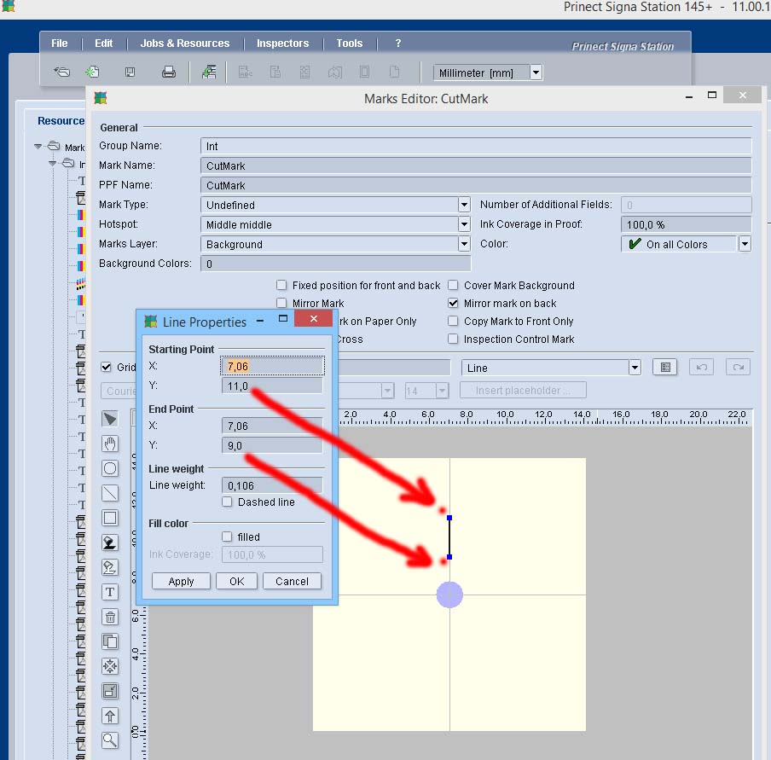Click the open folder toolbar icon

62,73
